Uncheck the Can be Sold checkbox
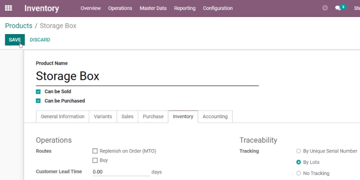The height and width of the screenshot is (180, 360). tap(38, 91)
